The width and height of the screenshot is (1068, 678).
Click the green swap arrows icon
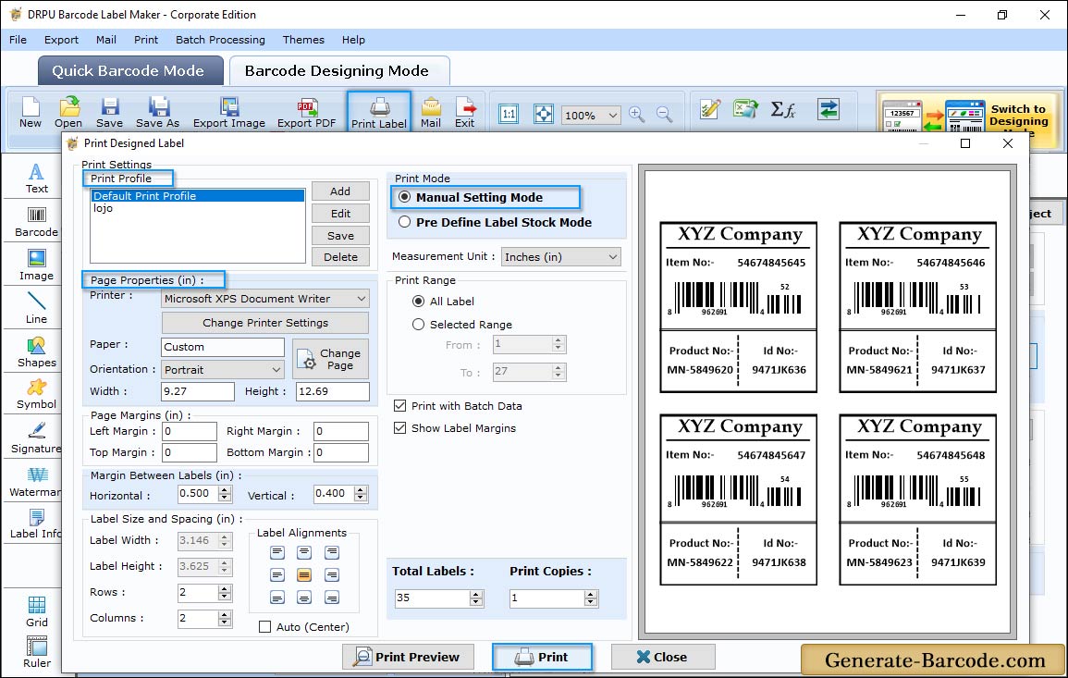(x=829, y=109)
